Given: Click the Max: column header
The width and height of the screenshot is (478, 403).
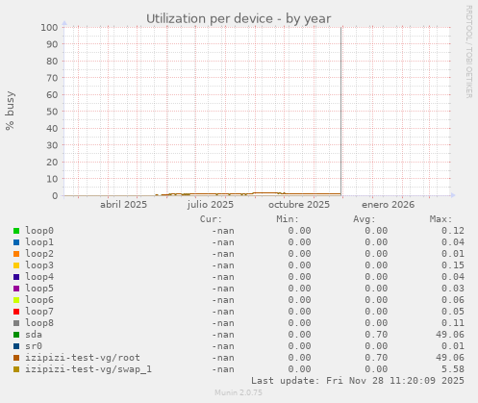Looking at the screenshot, I should coord(440,219).
